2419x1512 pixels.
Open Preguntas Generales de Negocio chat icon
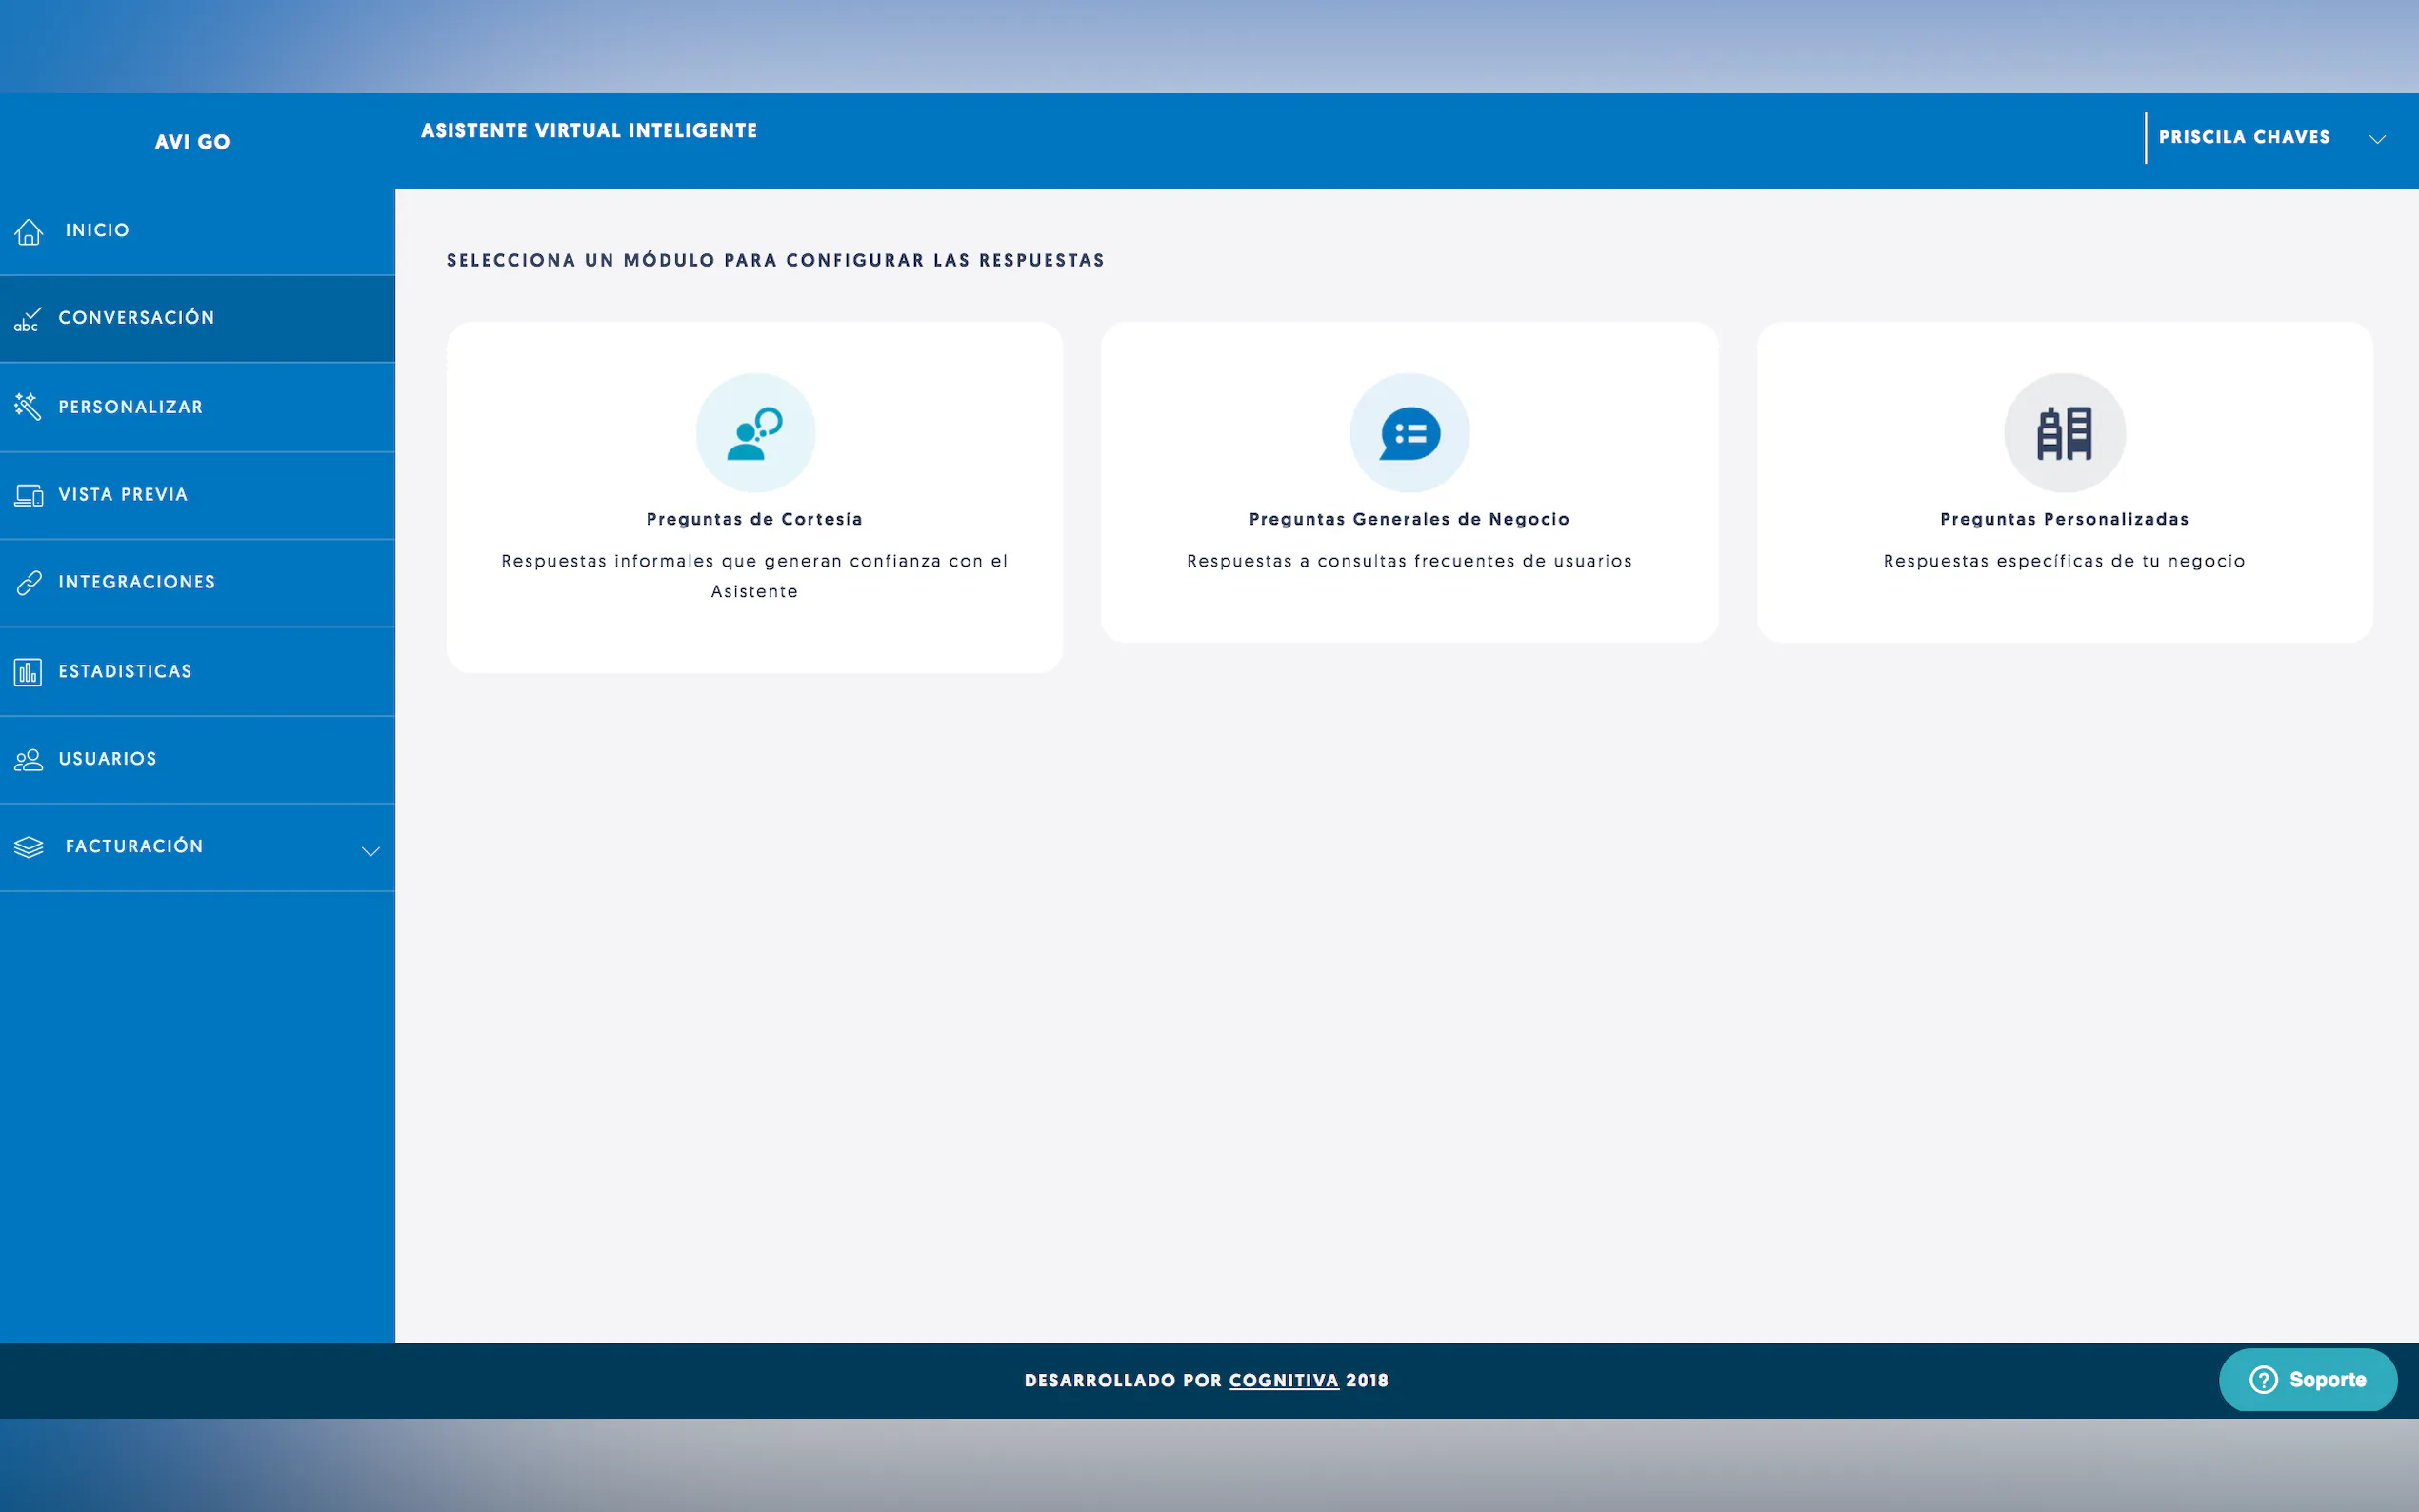click(1409, 433)
